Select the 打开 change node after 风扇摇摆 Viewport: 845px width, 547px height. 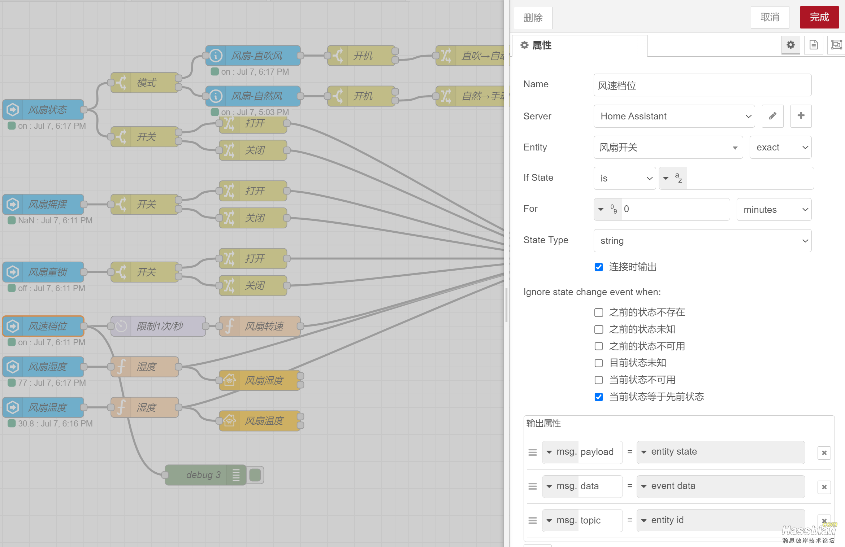253,191
